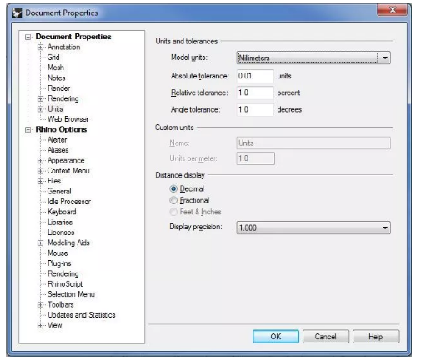Select Selection Menu in the tree
Image resolution: width=421 pixels, height=361 pixels.
point(71,294)
